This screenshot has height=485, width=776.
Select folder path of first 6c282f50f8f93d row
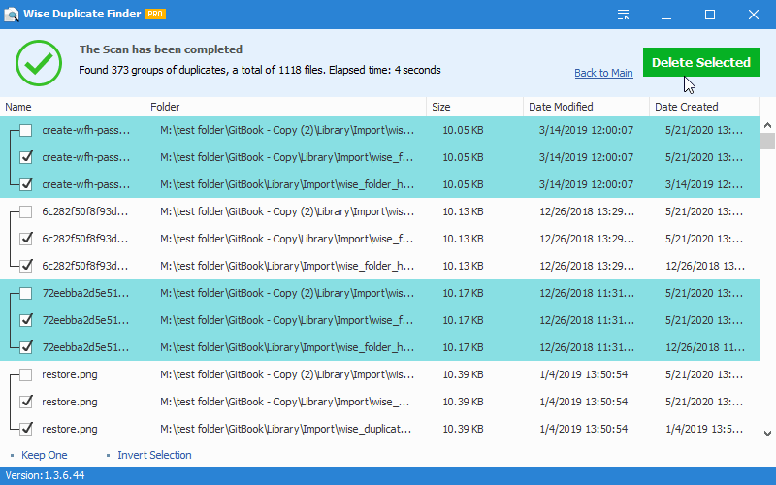coord(287,211)
